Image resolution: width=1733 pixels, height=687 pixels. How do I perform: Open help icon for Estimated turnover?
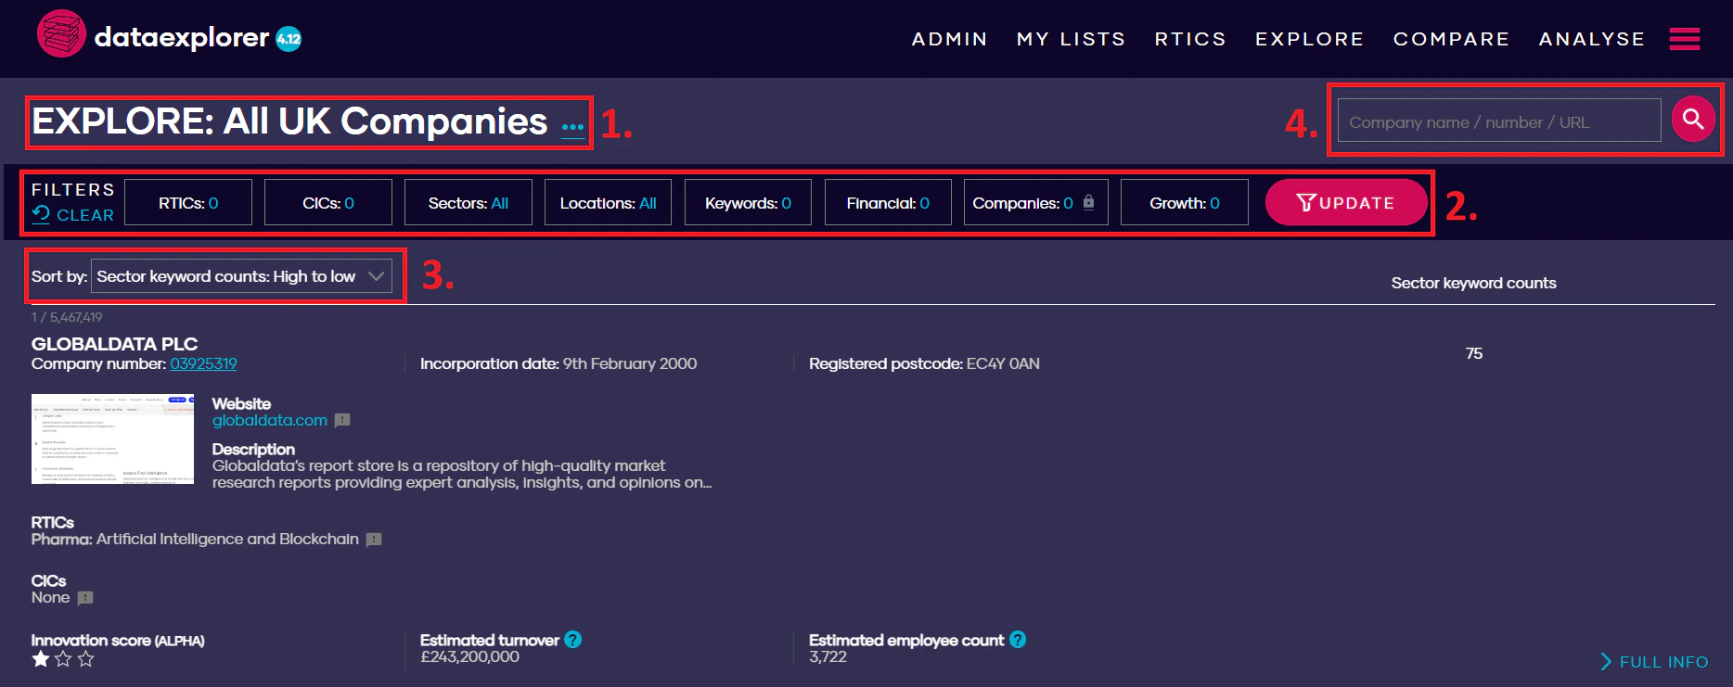click(x=573, y=640)
